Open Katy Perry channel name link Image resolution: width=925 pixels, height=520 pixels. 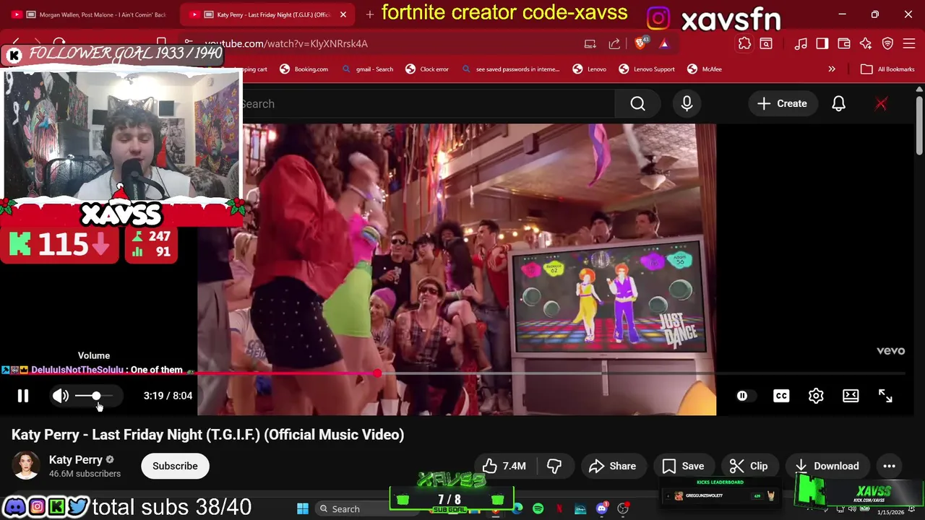[76, 459]
